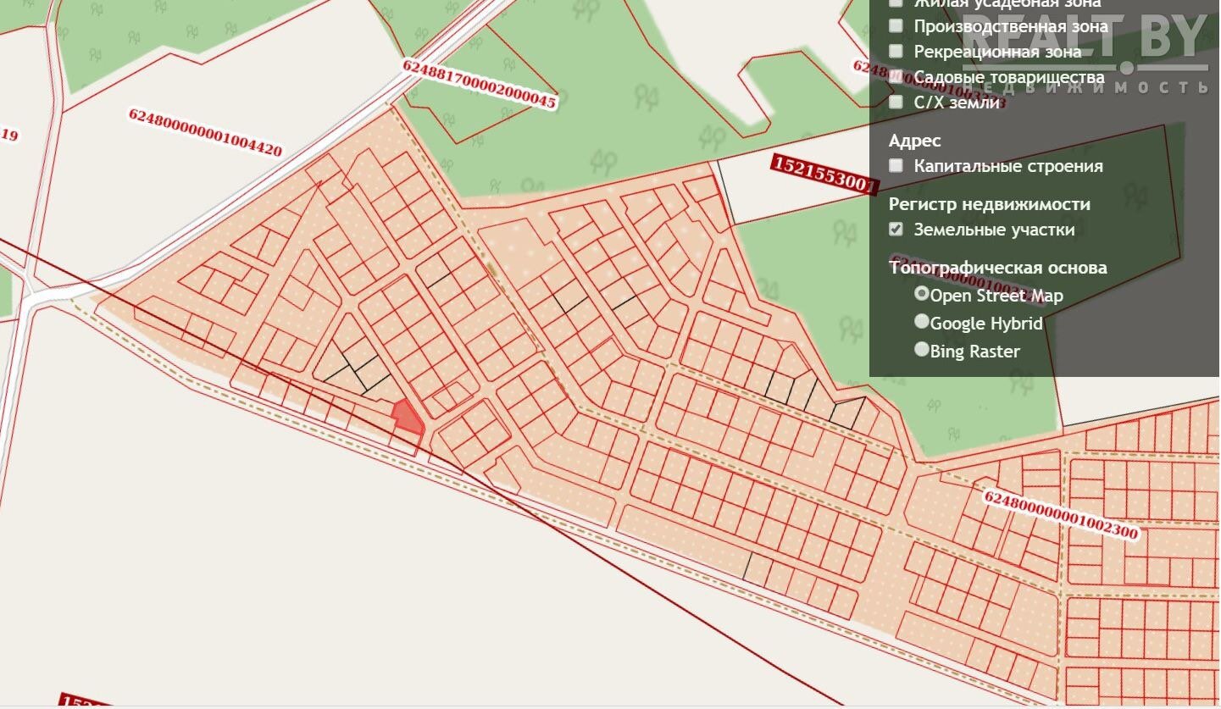The width and height of the screenshot is (1221, 709).
Task: Check the Садовые товарищества layer box
Action: point(896,77)
